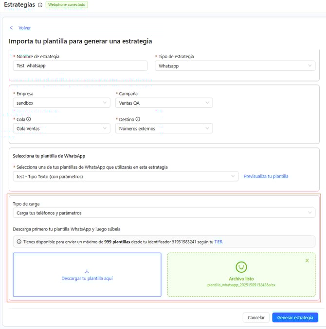This screenshot has height=329, width=326.
Task: Open the WhatsApp template selection dropdown
Action: pos(126,177)
